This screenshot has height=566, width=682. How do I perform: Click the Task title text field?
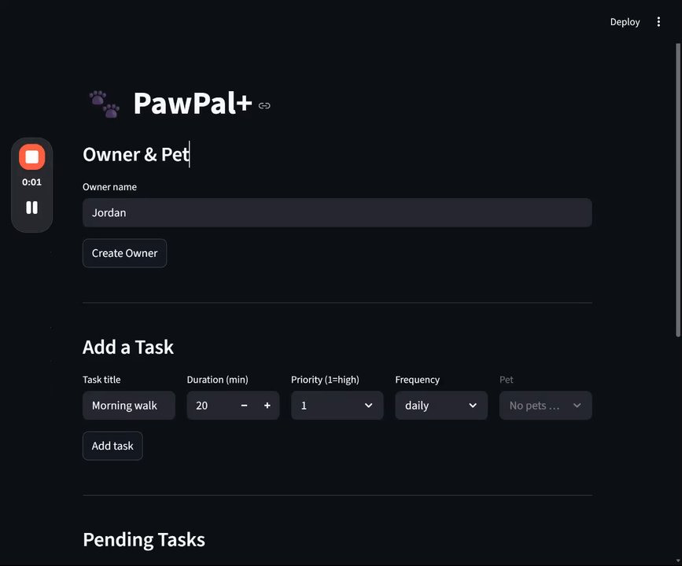[x=128, y=406]
